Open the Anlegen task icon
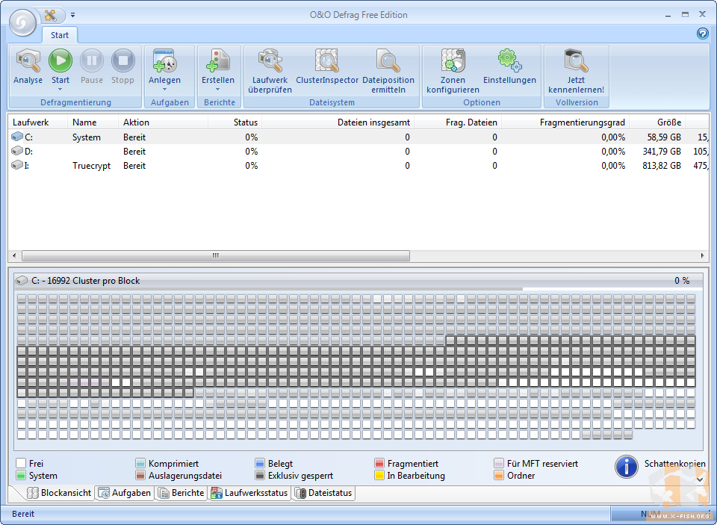Screen dimensions: 717x525 [164, 60]
